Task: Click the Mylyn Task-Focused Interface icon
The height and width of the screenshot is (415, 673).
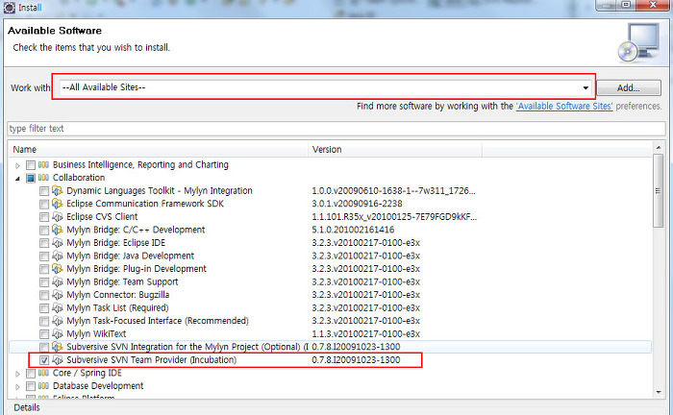Action: pyautogui.click(x=58, y=321)
